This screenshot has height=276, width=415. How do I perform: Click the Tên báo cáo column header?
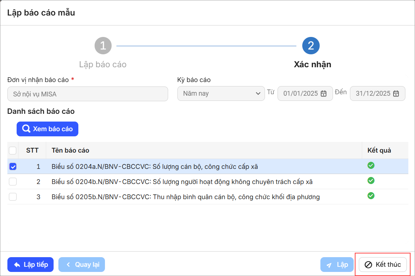coord(70,150)
